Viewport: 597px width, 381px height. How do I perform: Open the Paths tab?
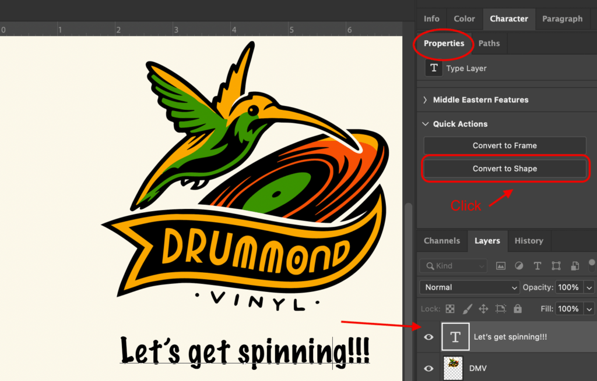[489, 44]
